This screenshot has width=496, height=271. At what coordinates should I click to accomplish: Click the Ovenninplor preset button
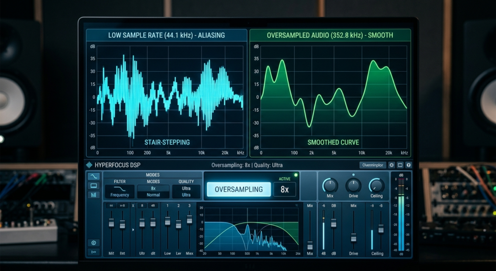click(373, 165)
